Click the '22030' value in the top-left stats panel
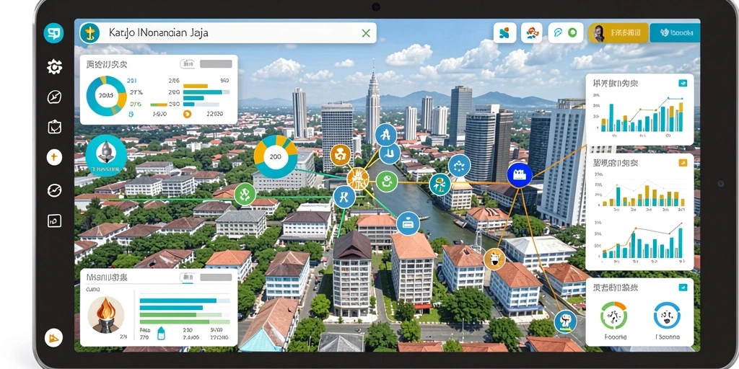The image size is (739, 369). pos(214,114)
